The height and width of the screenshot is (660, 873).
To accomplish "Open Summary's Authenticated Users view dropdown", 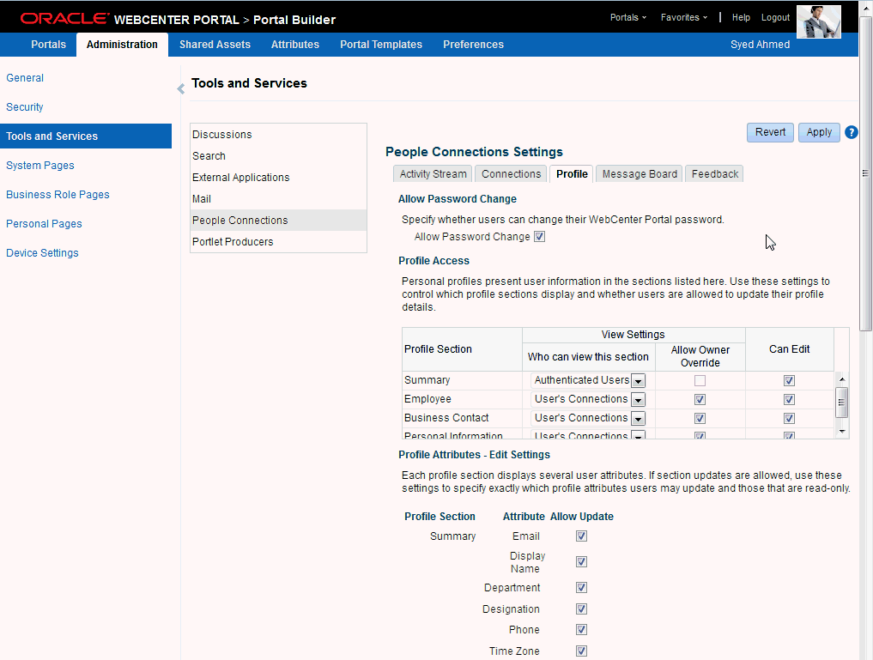I will click(x=638, y=381).
